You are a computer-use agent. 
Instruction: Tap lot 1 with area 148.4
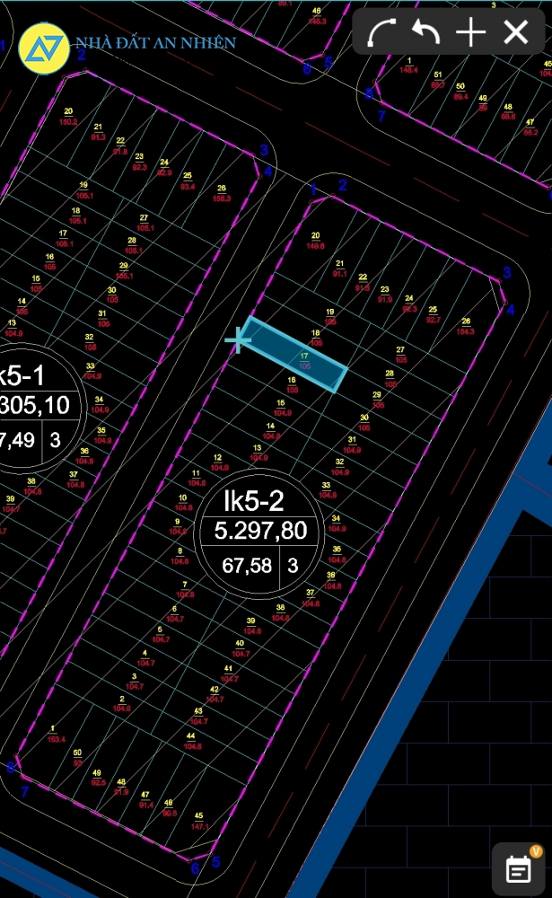coord(409,65)
